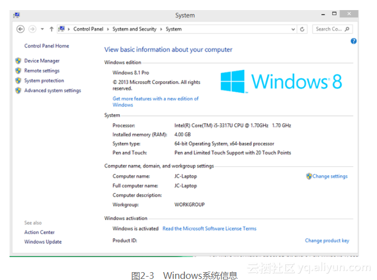Click the computer icon in address bar

62,29
